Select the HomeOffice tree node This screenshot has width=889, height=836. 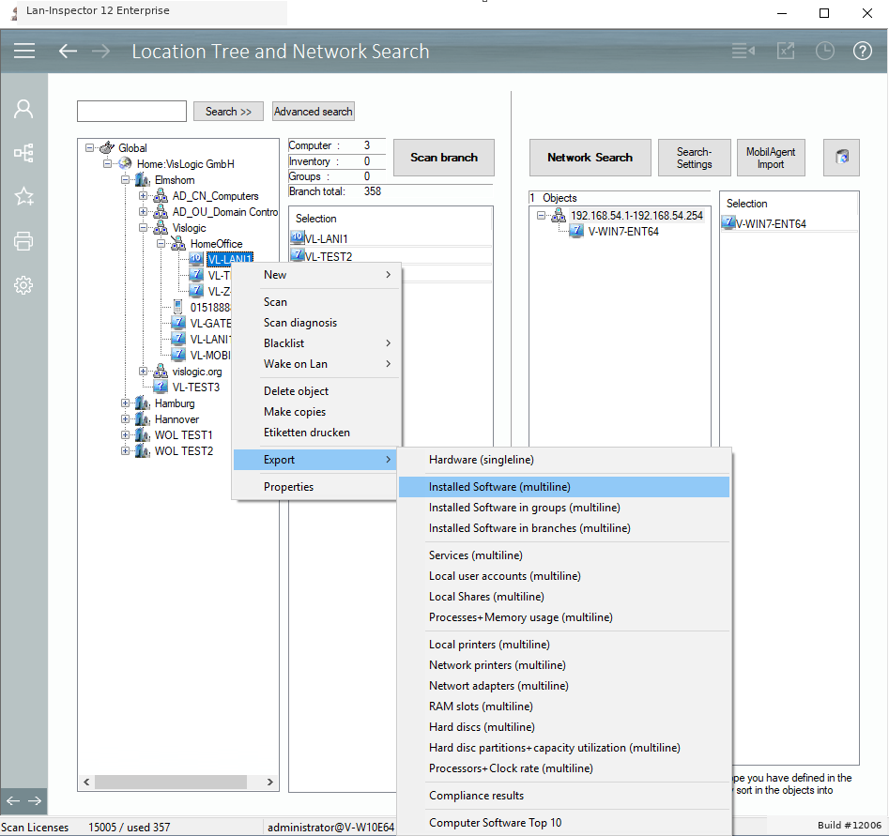click(216, 244)
